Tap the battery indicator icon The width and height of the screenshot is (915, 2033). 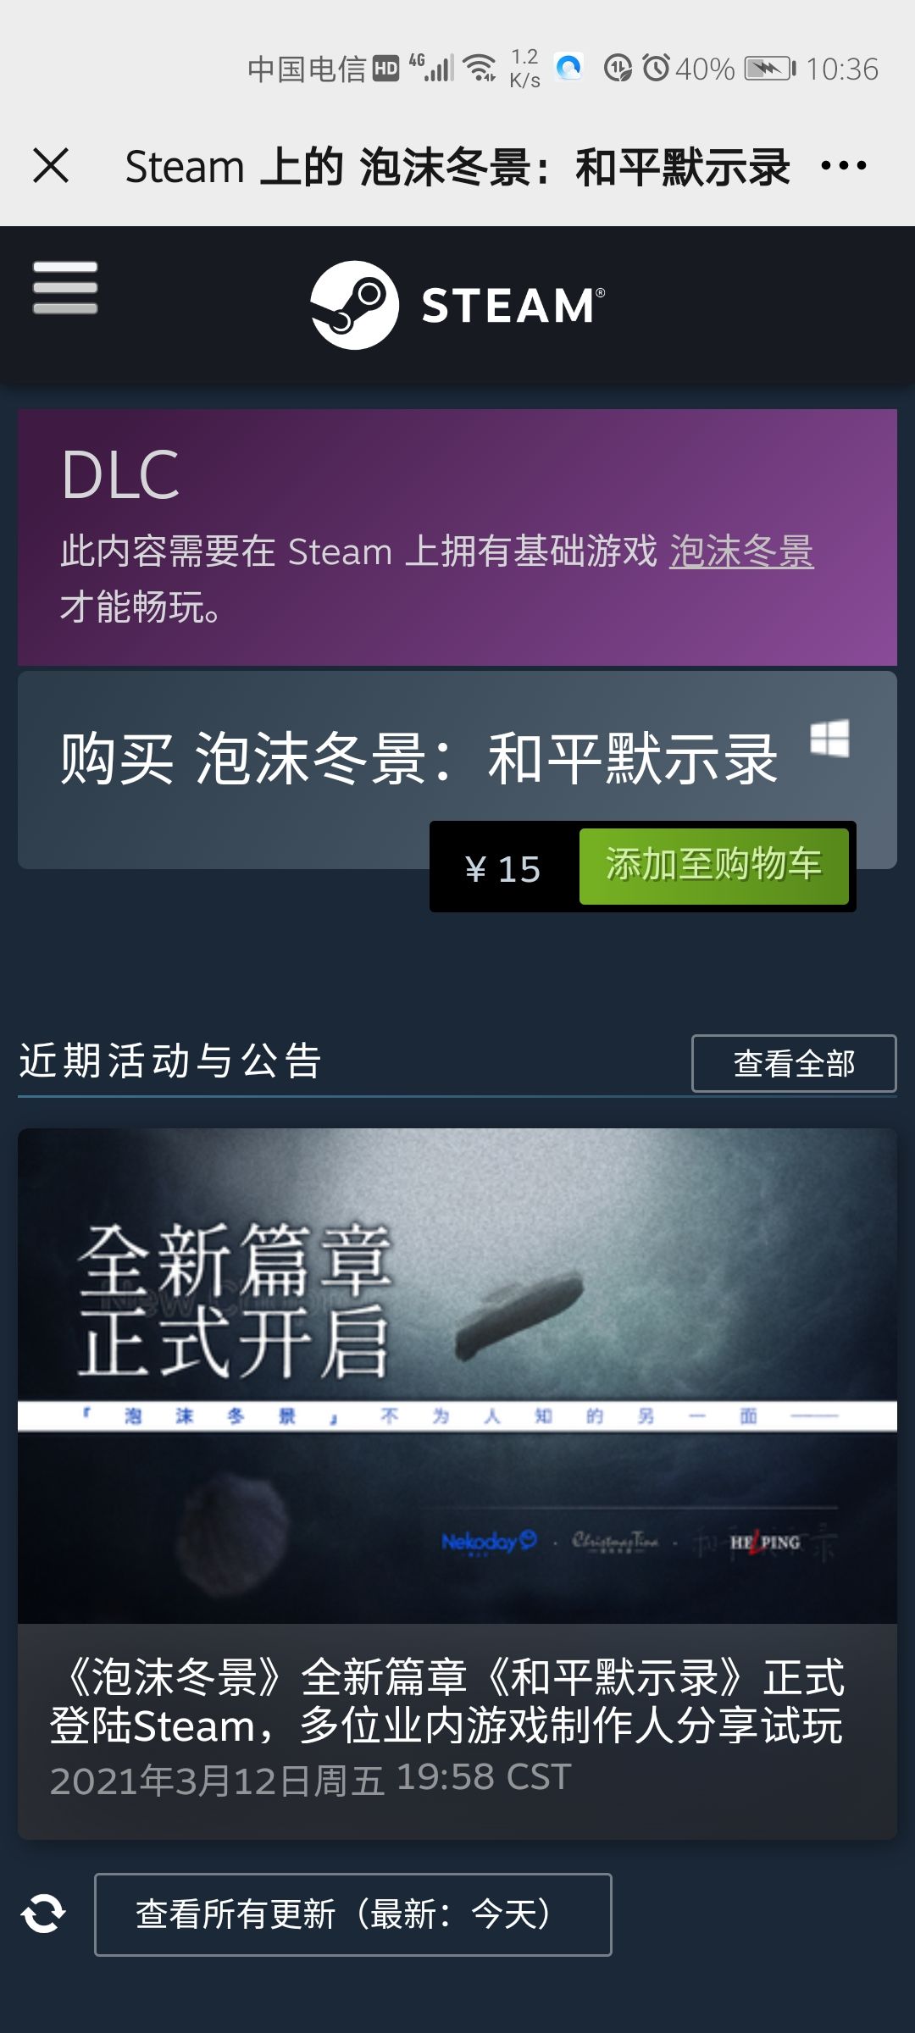769,68
